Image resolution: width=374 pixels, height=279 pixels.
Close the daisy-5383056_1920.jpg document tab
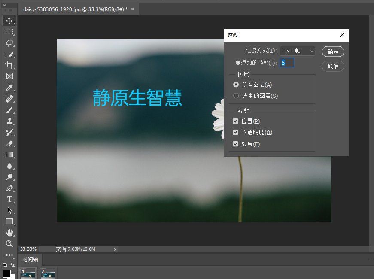pos(133,9)
